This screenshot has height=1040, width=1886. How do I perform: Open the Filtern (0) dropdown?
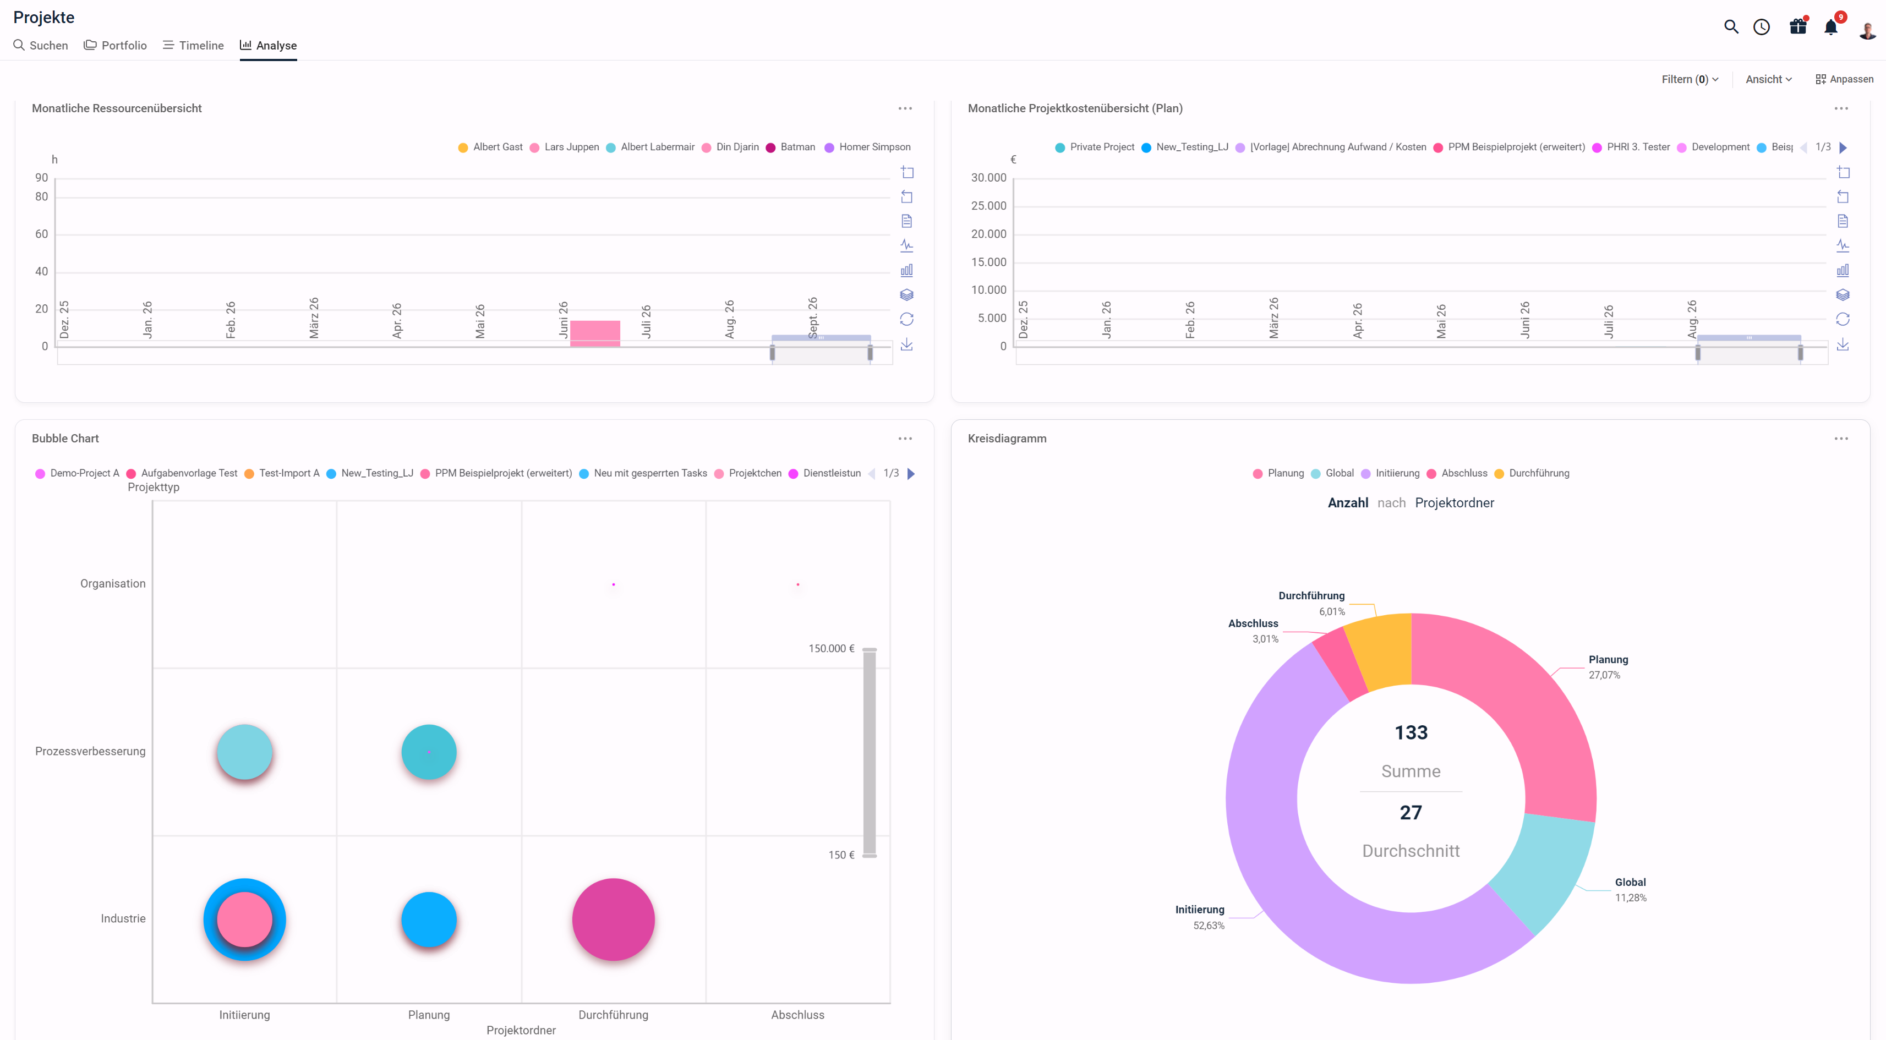1690,79
